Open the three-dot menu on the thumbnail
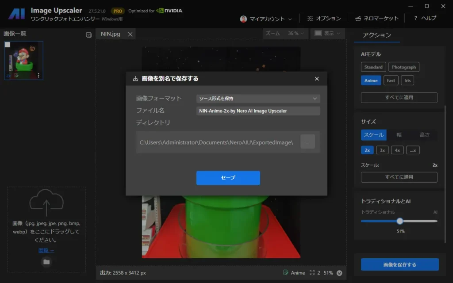 click(x=38, y=76)
